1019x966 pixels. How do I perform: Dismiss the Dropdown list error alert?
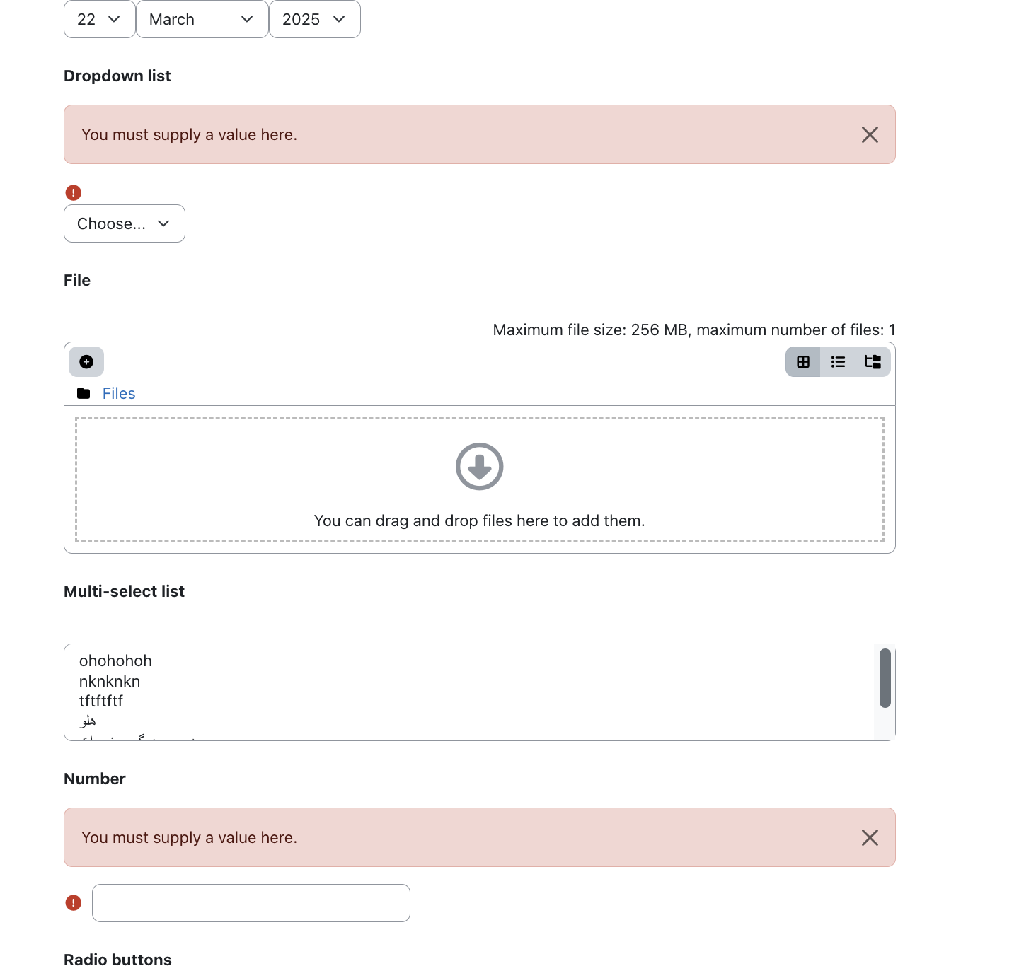pyautogui.click(x=870, y=134)
